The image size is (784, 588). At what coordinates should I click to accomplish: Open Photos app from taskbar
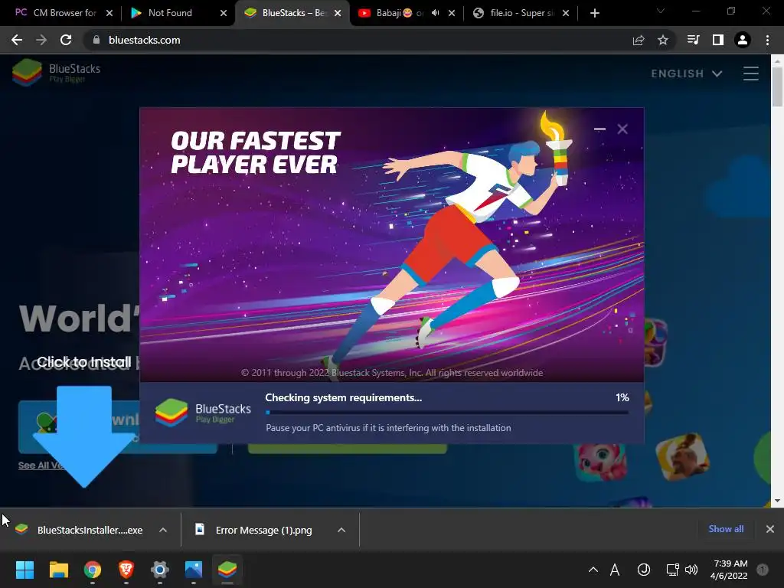point(194,570)
